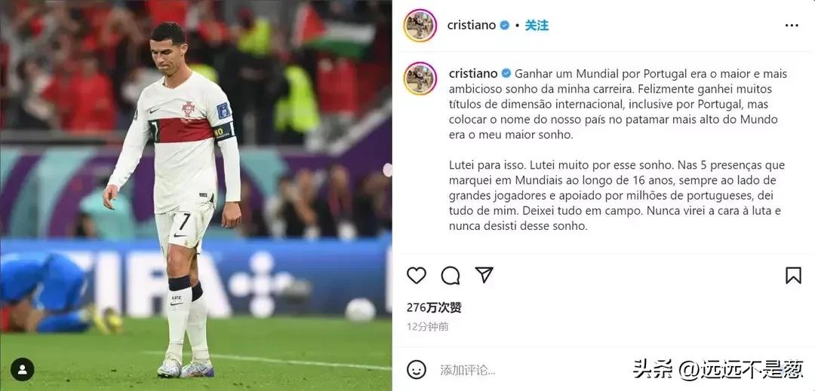815x391 pixels.
Task: Open the three-dot more options menu
Action: coord(792,26)
